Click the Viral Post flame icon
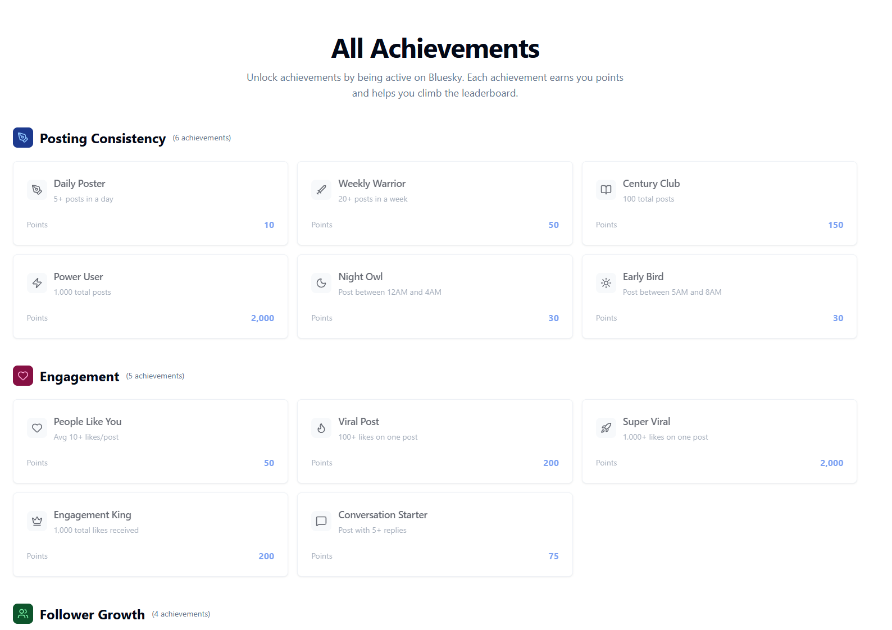The image size is (892, 630). [321, 428]
